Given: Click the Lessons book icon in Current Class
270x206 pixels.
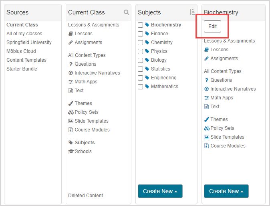Looking at the screenshot, I should [71, 34].
